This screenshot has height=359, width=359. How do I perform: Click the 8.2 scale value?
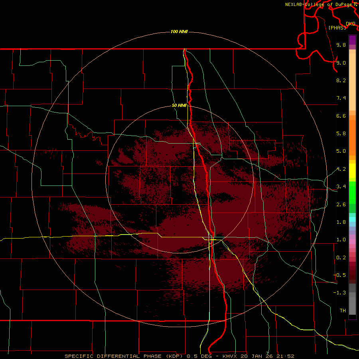point(341,80)
